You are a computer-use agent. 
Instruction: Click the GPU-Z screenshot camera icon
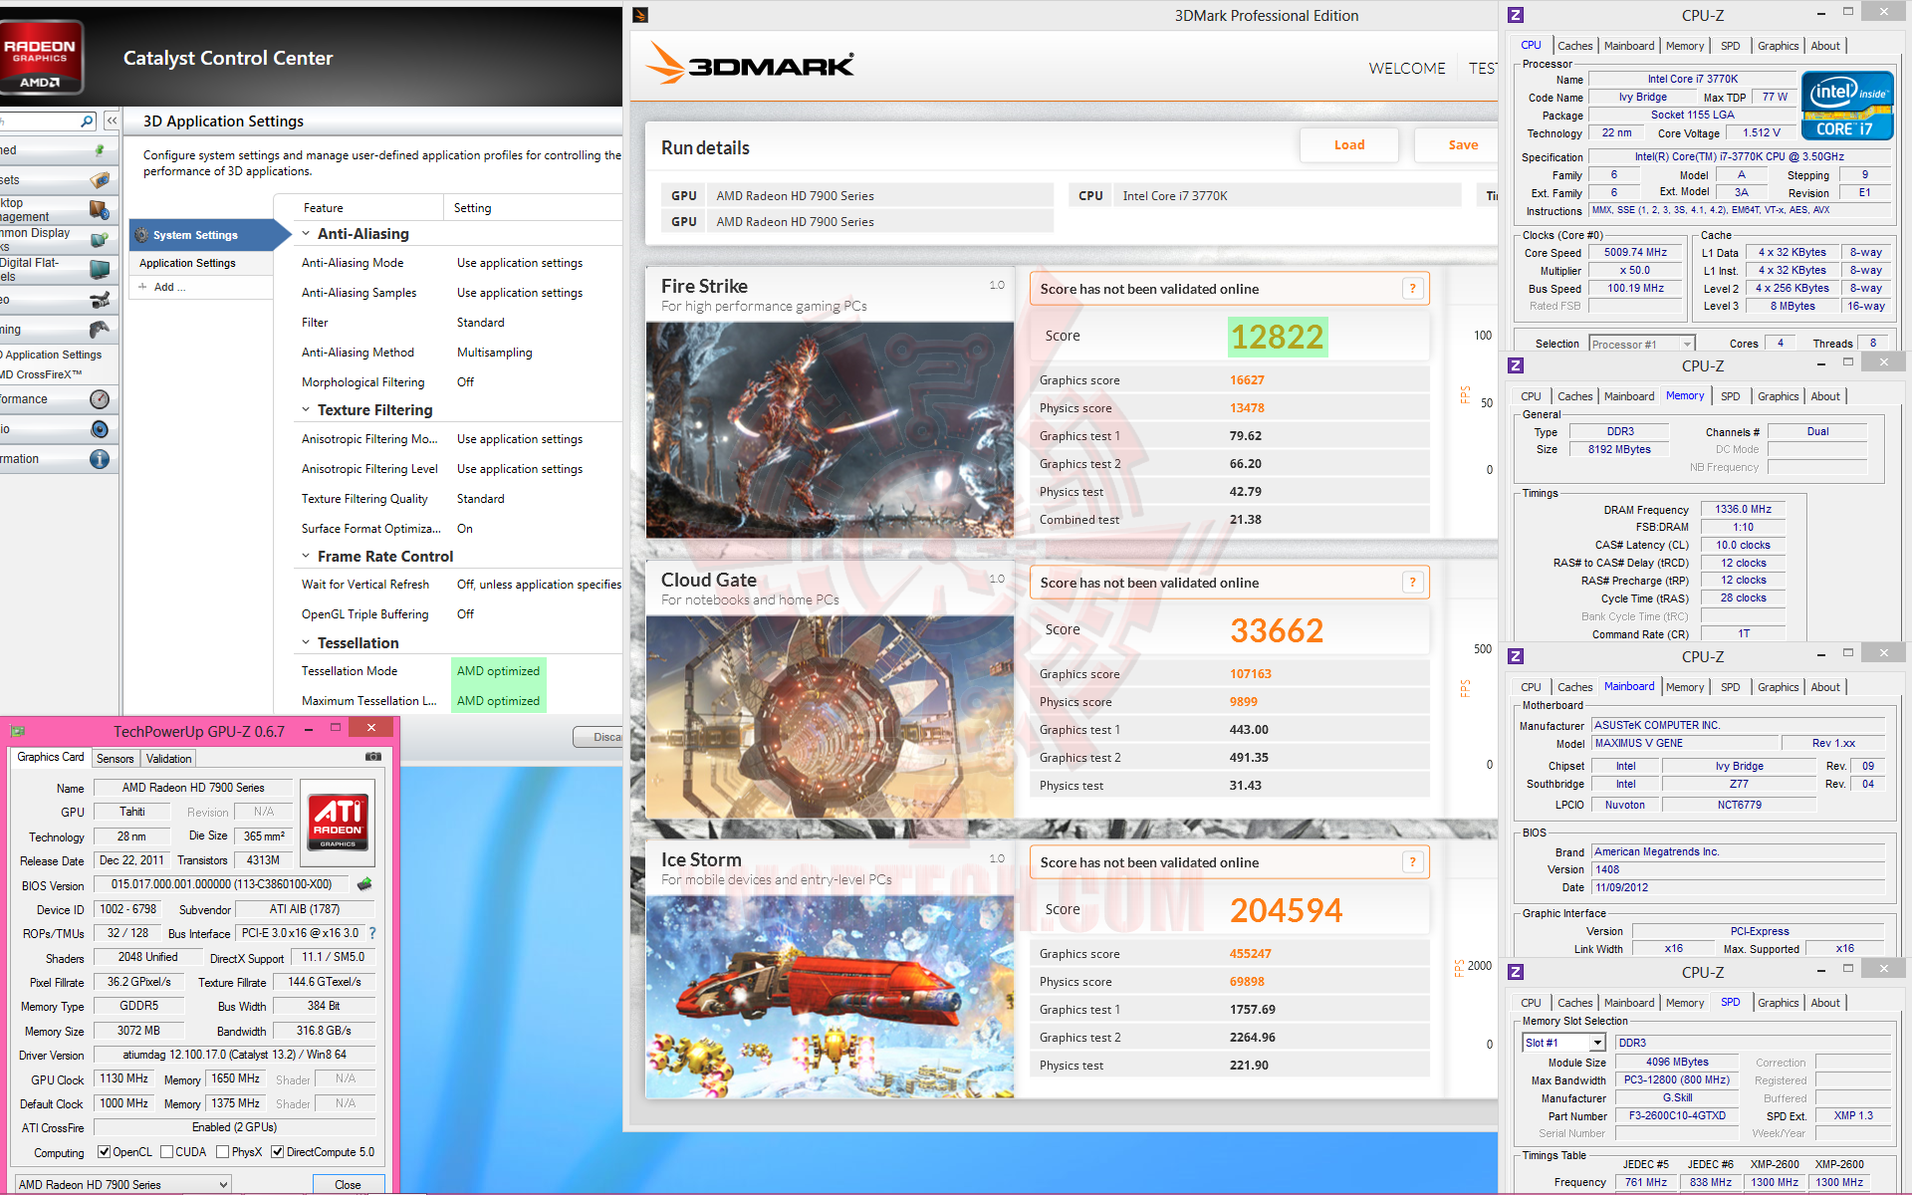tap(373, 757)
